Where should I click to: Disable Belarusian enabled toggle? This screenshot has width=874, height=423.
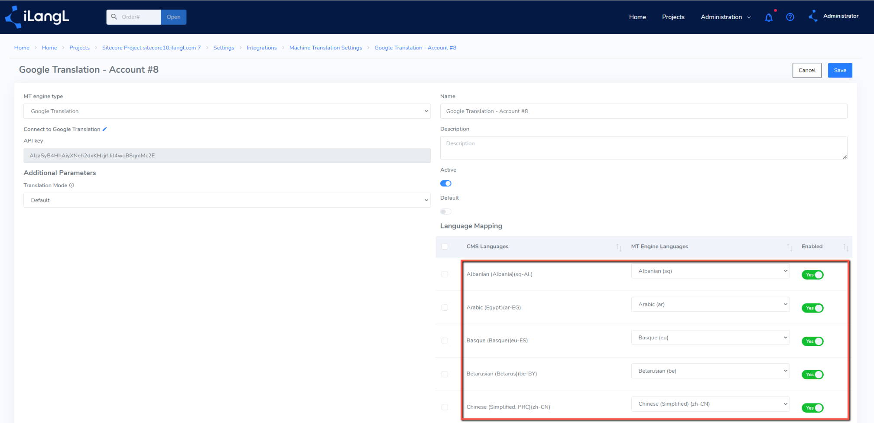pyautogui.click(x=812, y=374)
